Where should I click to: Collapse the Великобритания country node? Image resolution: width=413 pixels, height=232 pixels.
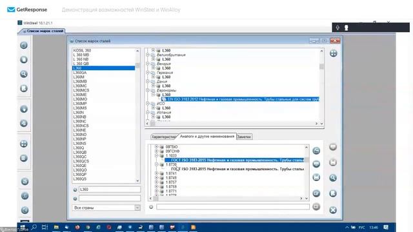[148, 55]
